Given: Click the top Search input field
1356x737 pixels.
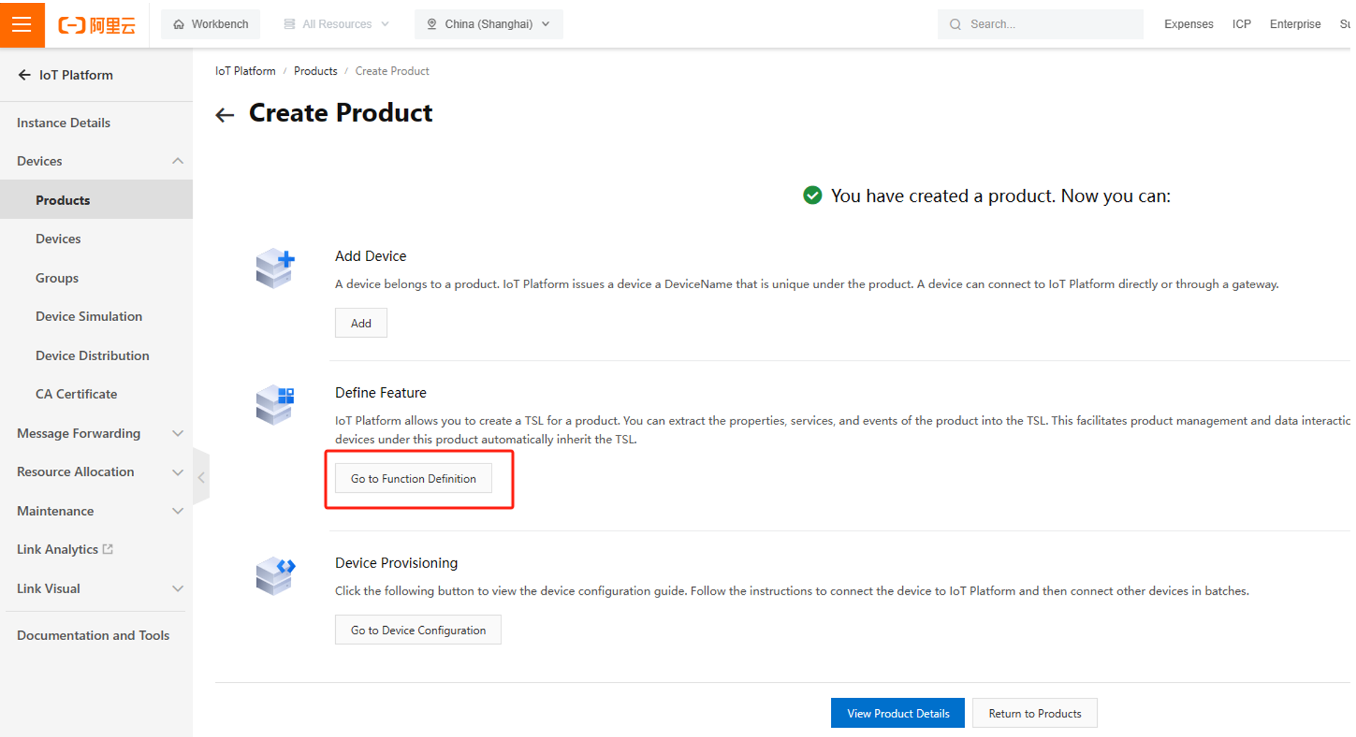Looking at the screenshot, I should point(1047,24).
